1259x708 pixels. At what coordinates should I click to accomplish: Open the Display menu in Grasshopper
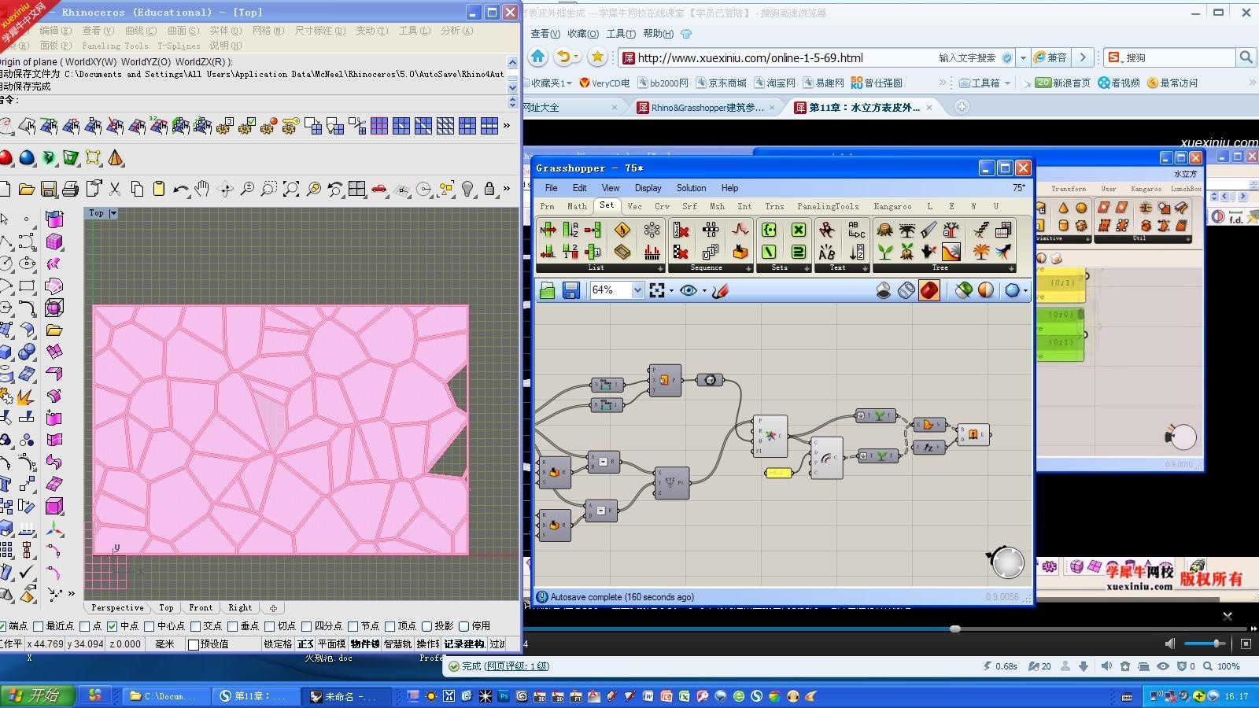click(x=648, y=188)
